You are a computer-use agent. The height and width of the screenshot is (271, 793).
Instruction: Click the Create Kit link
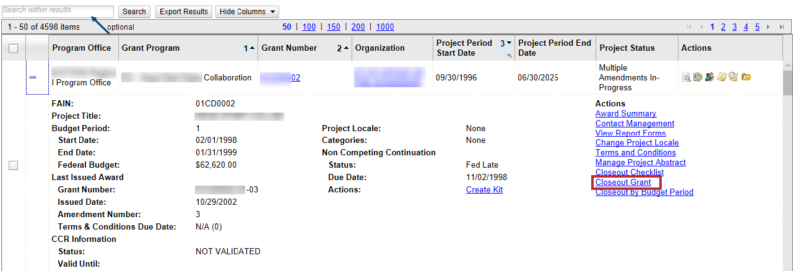[484, 190]
